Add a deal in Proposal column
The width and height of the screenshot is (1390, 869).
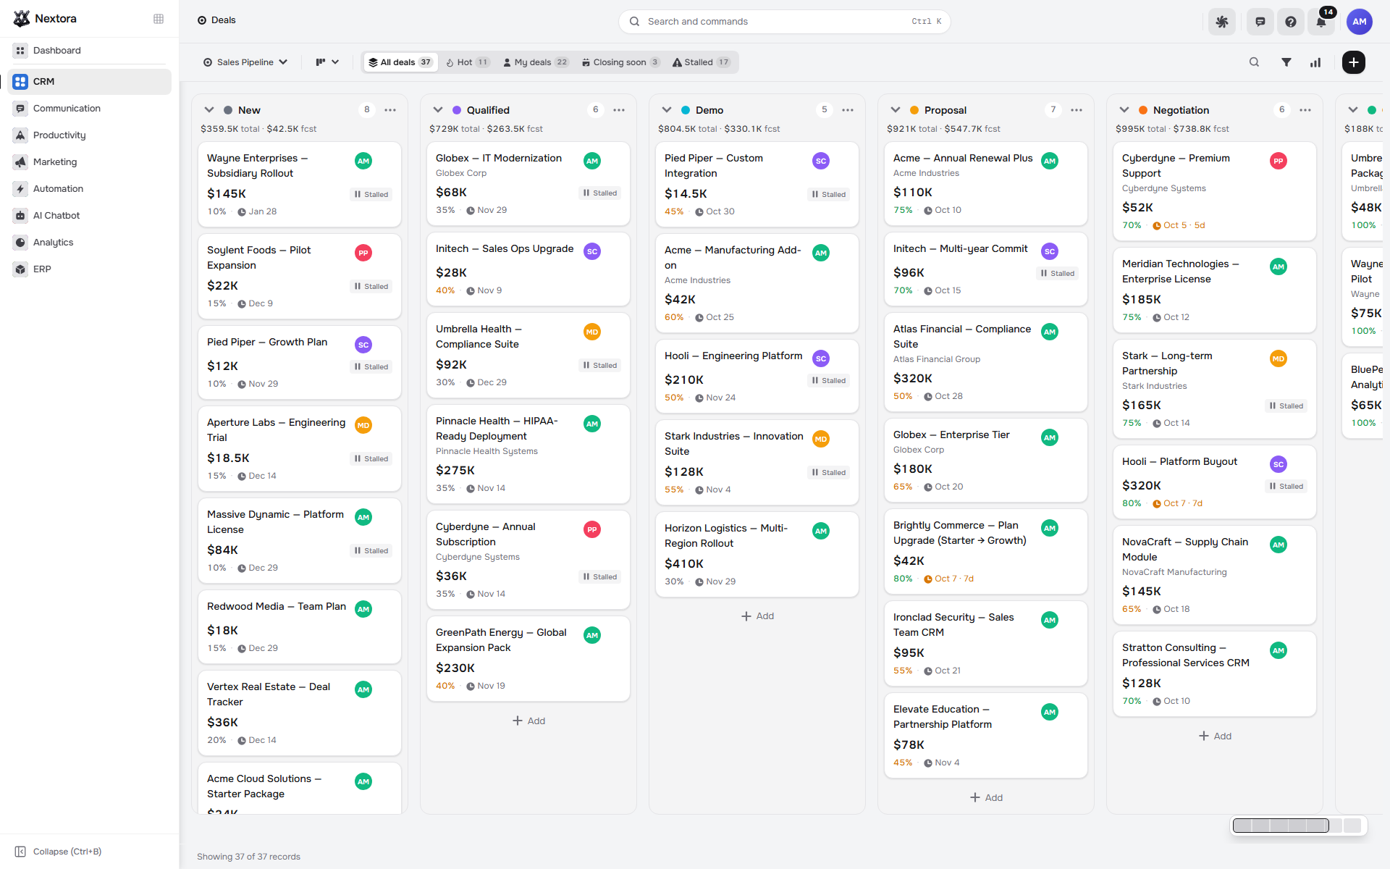click(986, 798)
